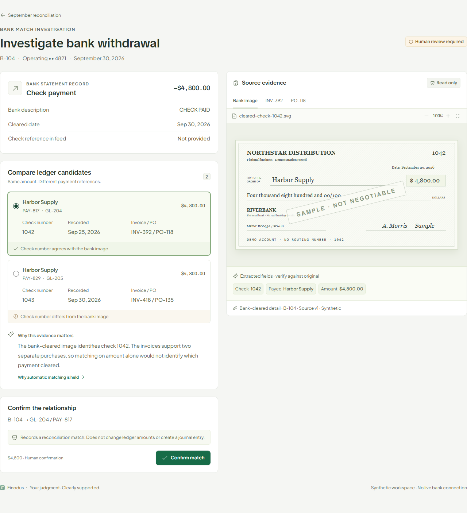Screen dimensions: 467x513
Task: Open the Bank image tab
Action: 245,101
